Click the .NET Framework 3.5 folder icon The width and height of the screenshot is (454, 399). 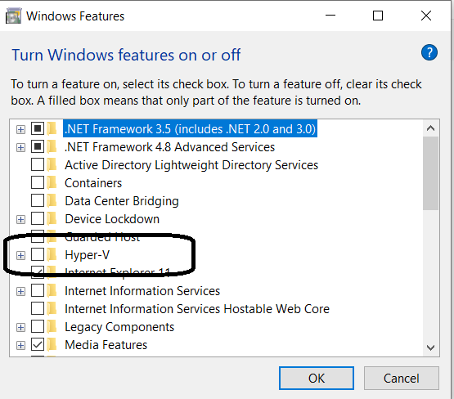[52, 128]
